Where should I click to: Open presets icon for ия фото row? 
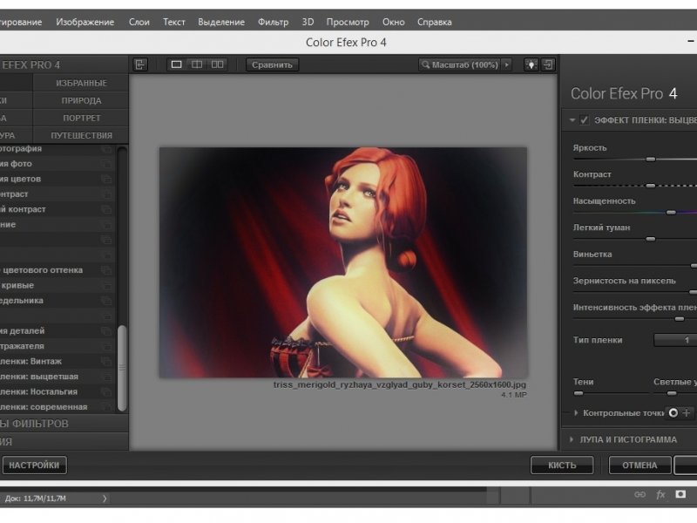(x=105, y=164)
